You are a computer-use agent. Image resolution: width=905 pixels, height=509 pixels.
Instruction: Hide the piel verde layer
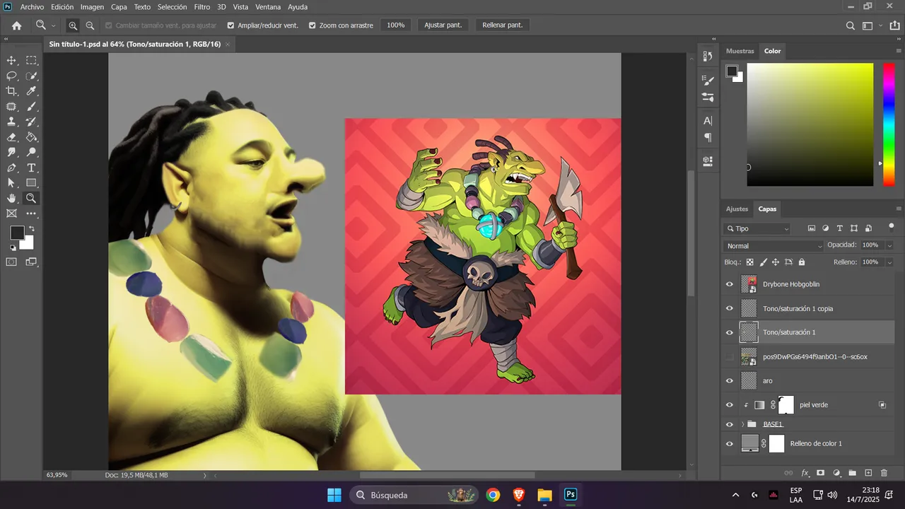click(730, 405)
